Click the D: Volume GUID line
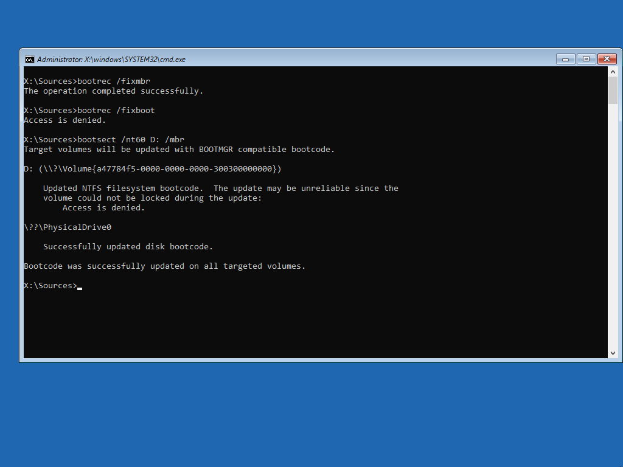The width and height of the screenshot is (623, 467). pyautogui.click(x=153, y=169)
